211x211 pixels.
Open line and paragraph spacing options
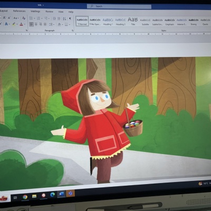pos(51,24)
